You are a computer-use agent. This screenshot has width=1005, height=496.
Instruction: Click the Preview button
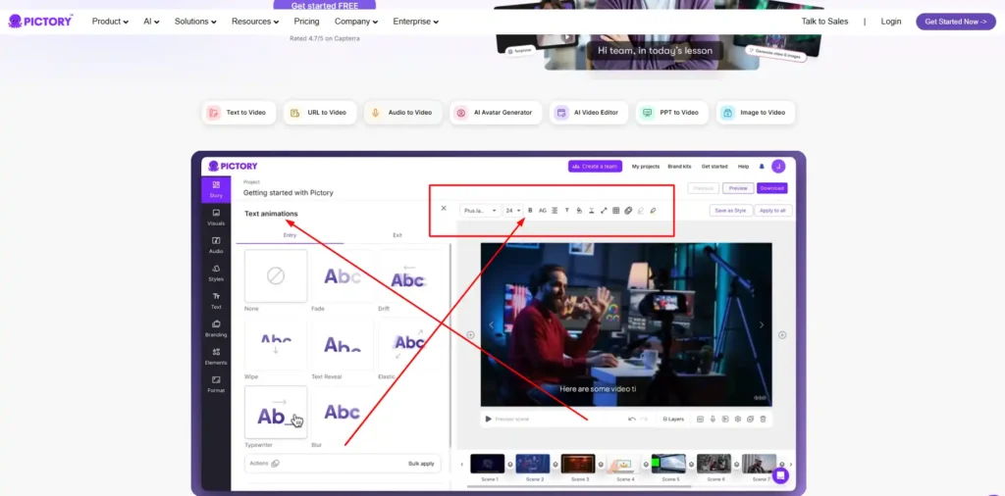click(738, 188)
